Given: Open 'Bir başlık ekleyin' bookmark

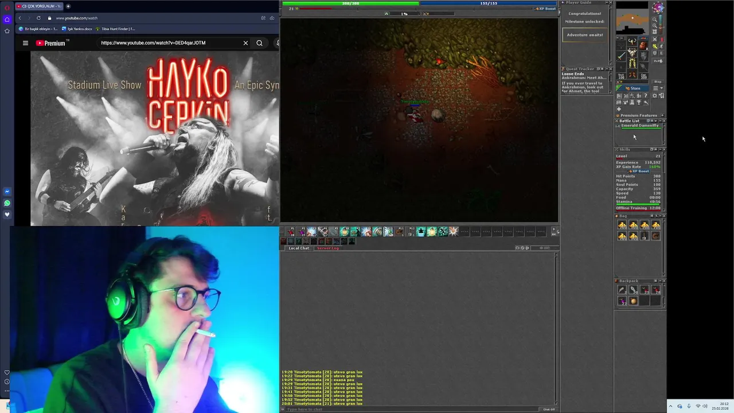Looking at the screenshot, I should point(38,29).
